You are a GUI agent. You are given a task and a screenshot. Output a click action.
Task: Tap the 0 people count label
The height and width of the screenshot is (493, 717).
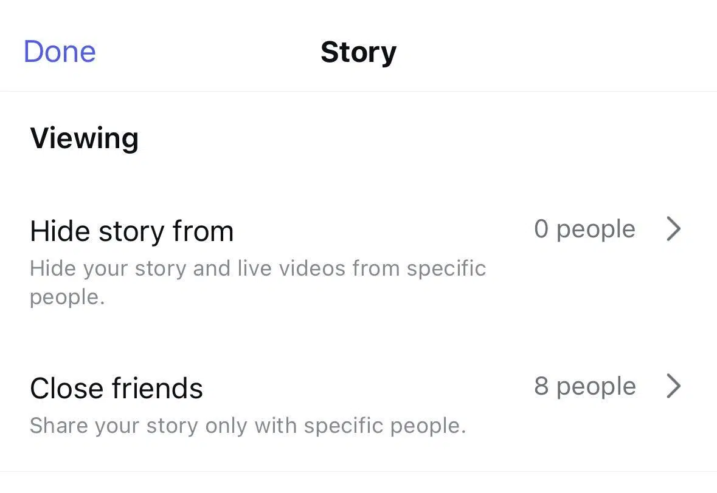584,229
